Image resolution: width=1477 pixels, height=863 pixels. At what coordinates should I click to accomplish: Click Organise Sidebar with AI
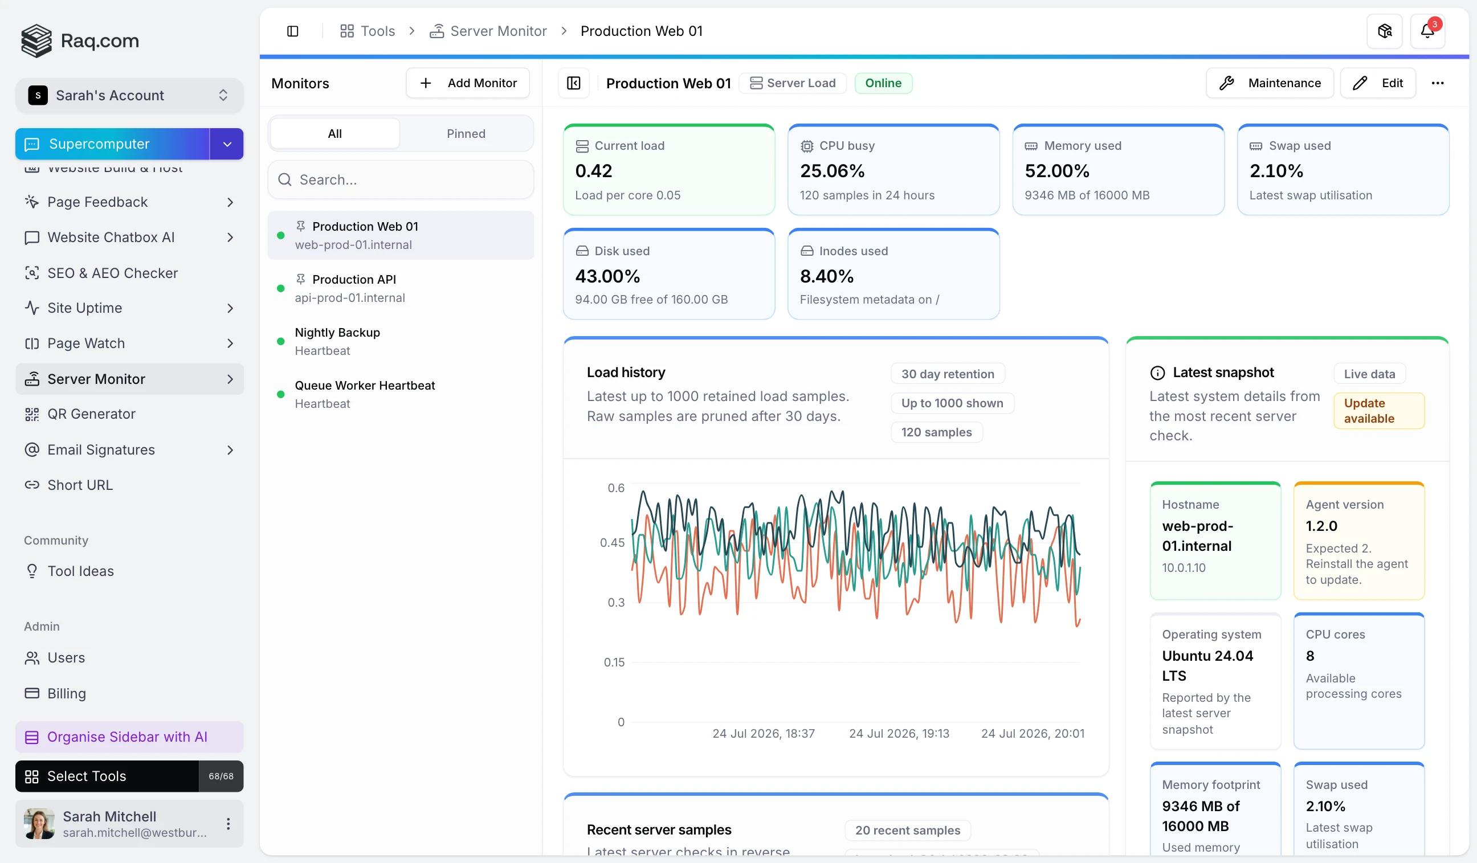coord(129,737)
